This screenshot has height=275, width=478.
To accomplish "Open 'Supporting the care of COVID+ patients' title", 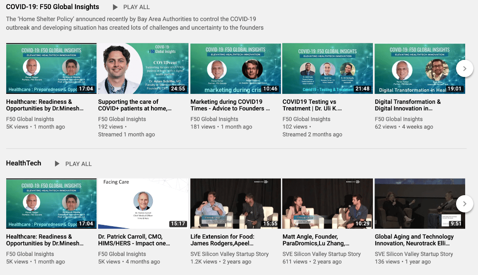I will [x=135, y=105].
